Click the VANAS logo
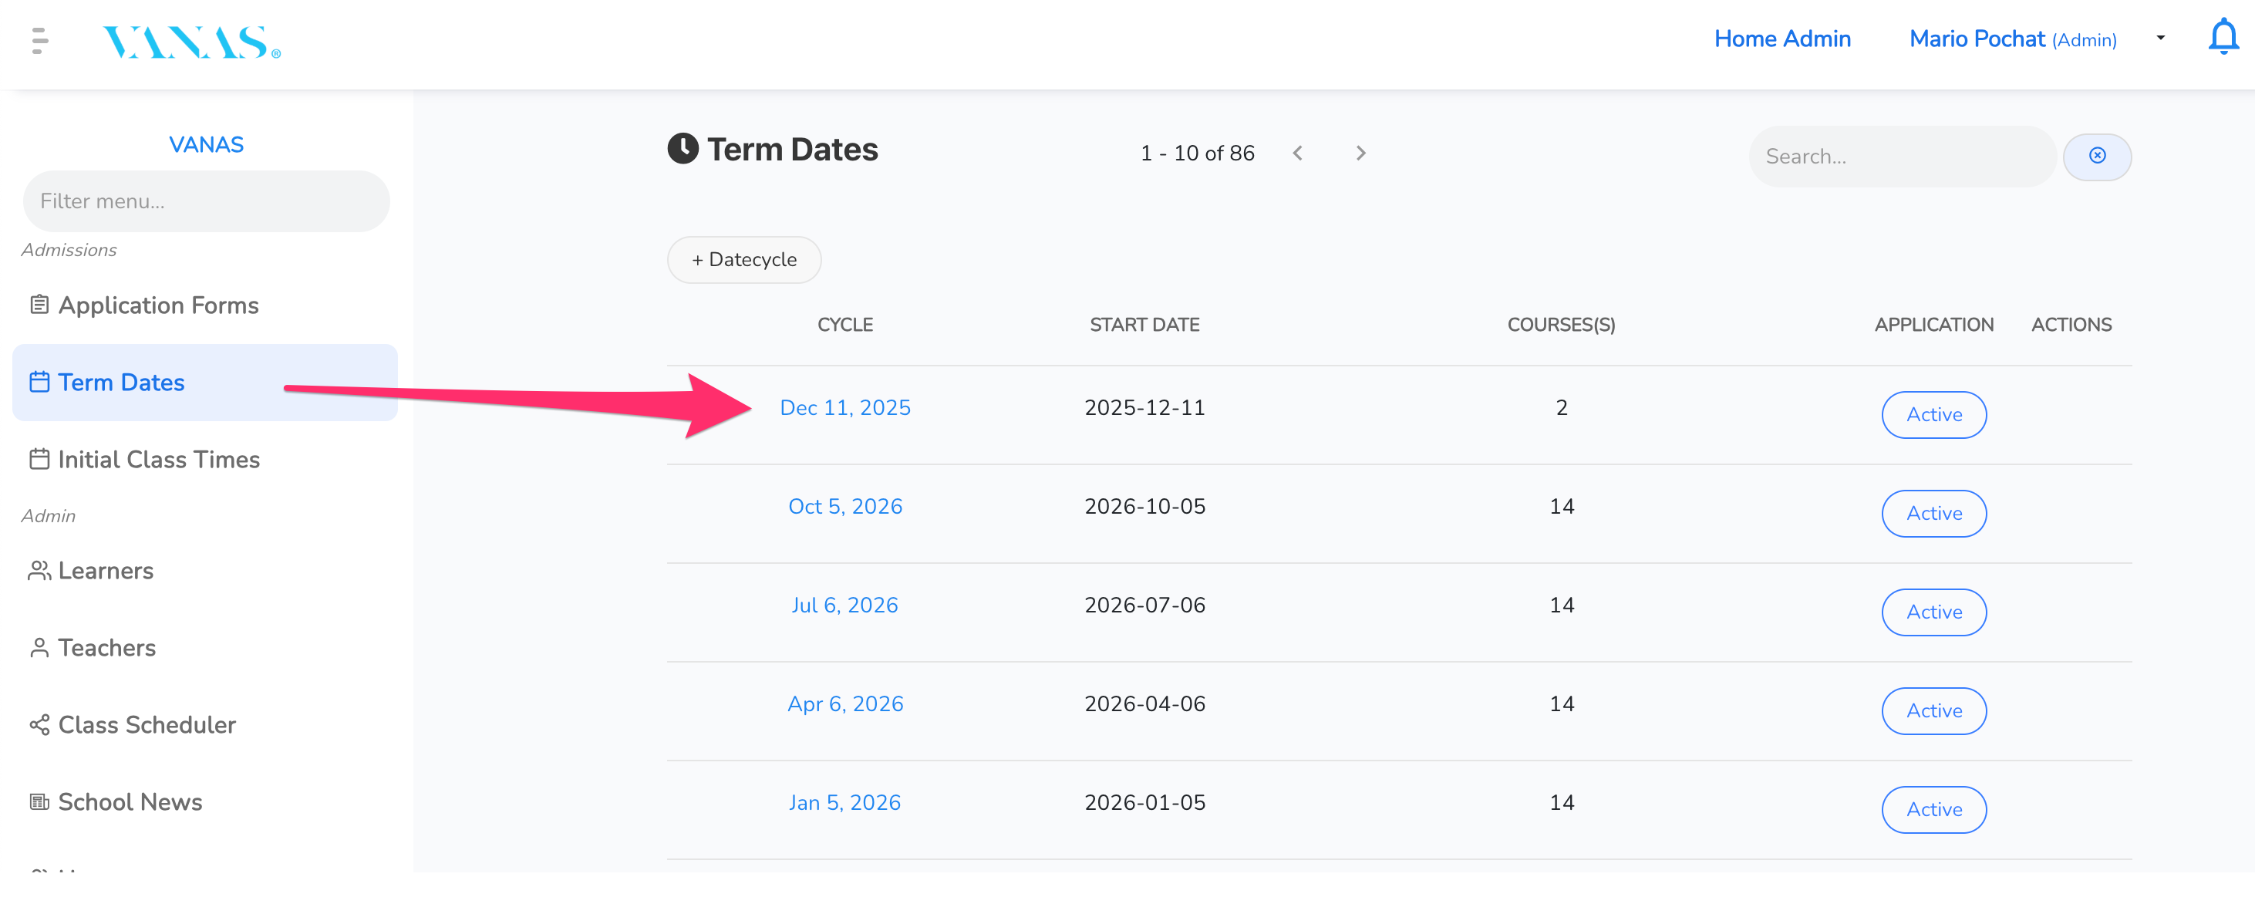The width and height of the screenshot is (2255, 904). pyautogui.click(x=190, y=42)
